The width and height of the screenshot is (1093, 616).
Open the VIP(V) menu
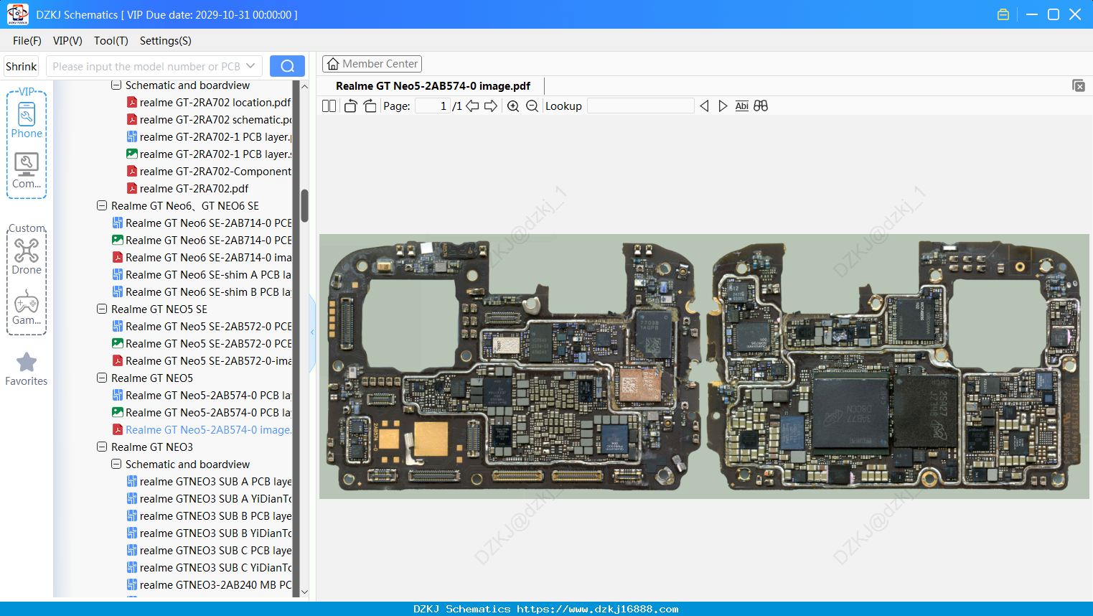(67, 41)
